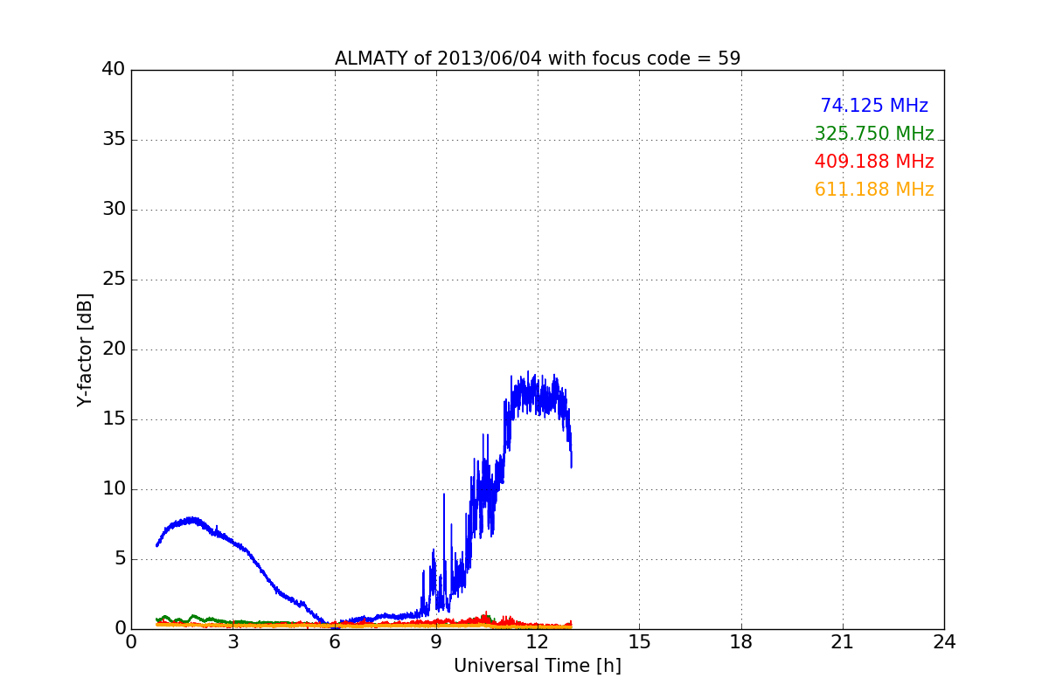
Task: Click the x-axis tick value 18
Action: [x=741, y=642]
